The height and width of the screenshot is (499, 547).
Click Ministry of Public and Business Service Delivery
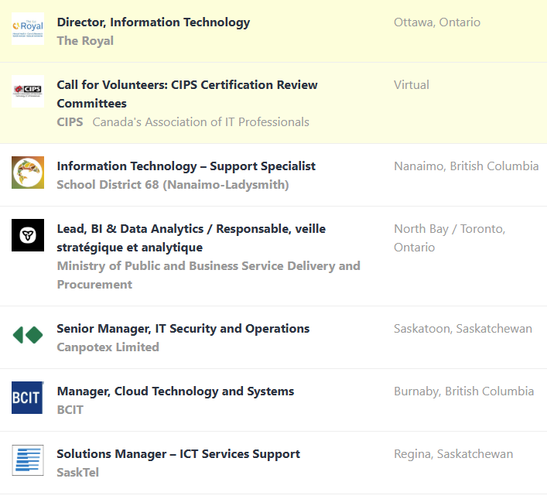(208, 266)
